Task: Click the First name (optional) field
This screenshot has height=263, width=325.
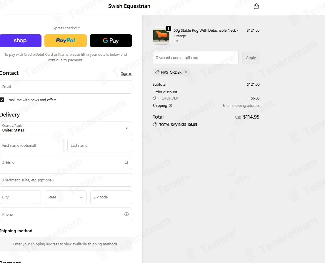Action: click(x=31, y=146)
